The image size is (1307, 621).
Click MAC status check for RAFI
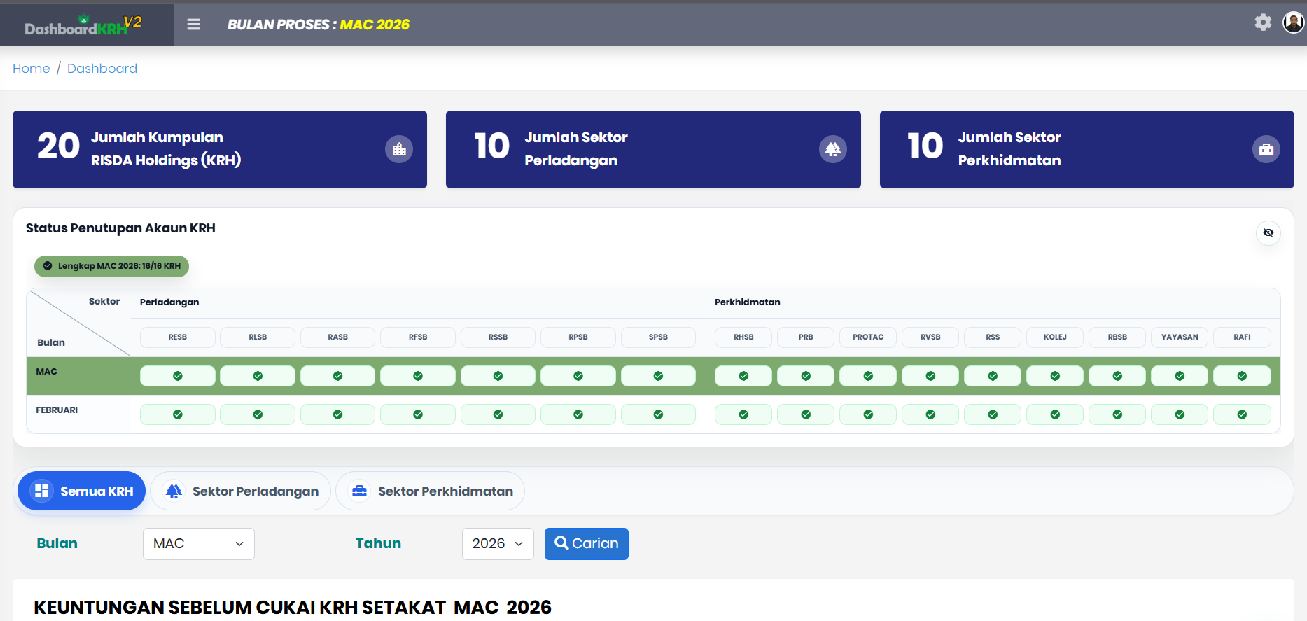(x=1242, y=376)
